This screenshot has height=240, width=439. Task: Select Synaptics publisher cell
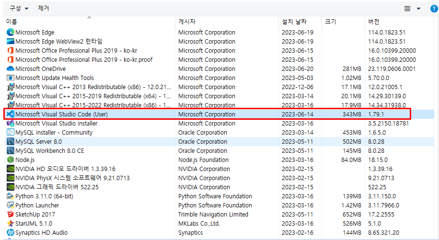click(190, 232)
